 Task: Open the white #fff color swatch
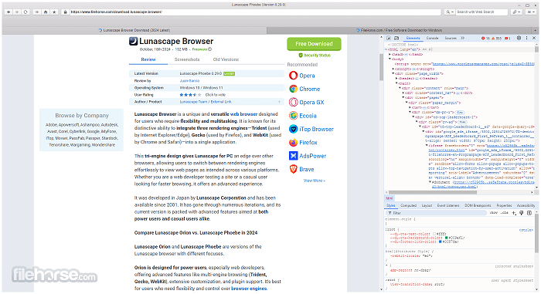coord(434,234)
